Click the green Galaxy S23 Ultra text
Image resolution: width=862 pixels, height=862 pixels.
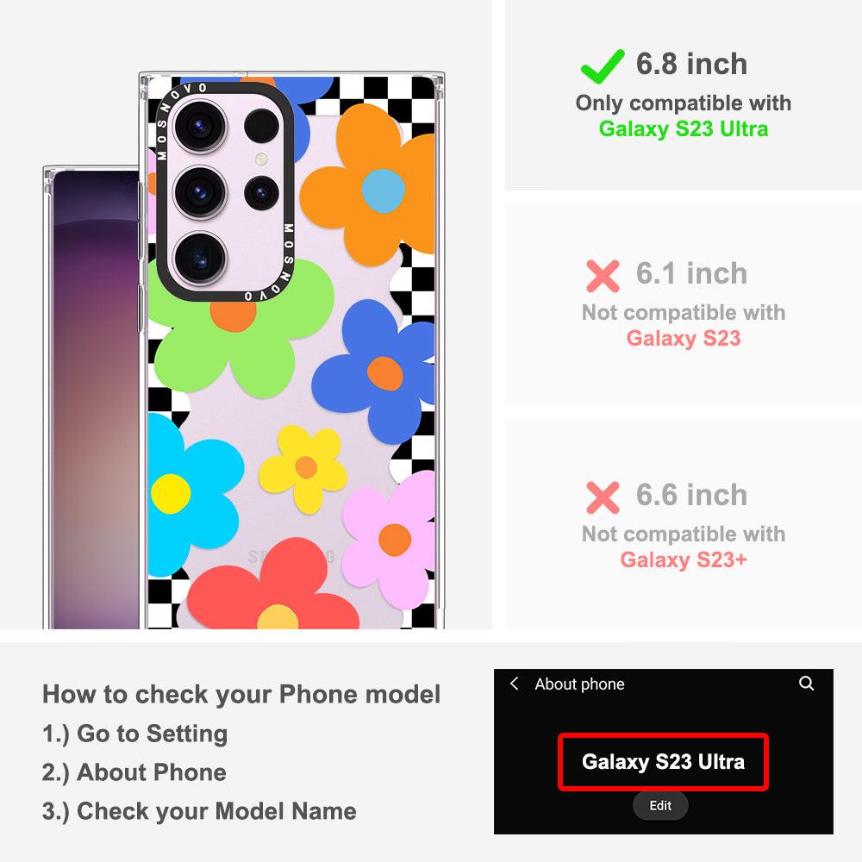(x=684, y=128)
